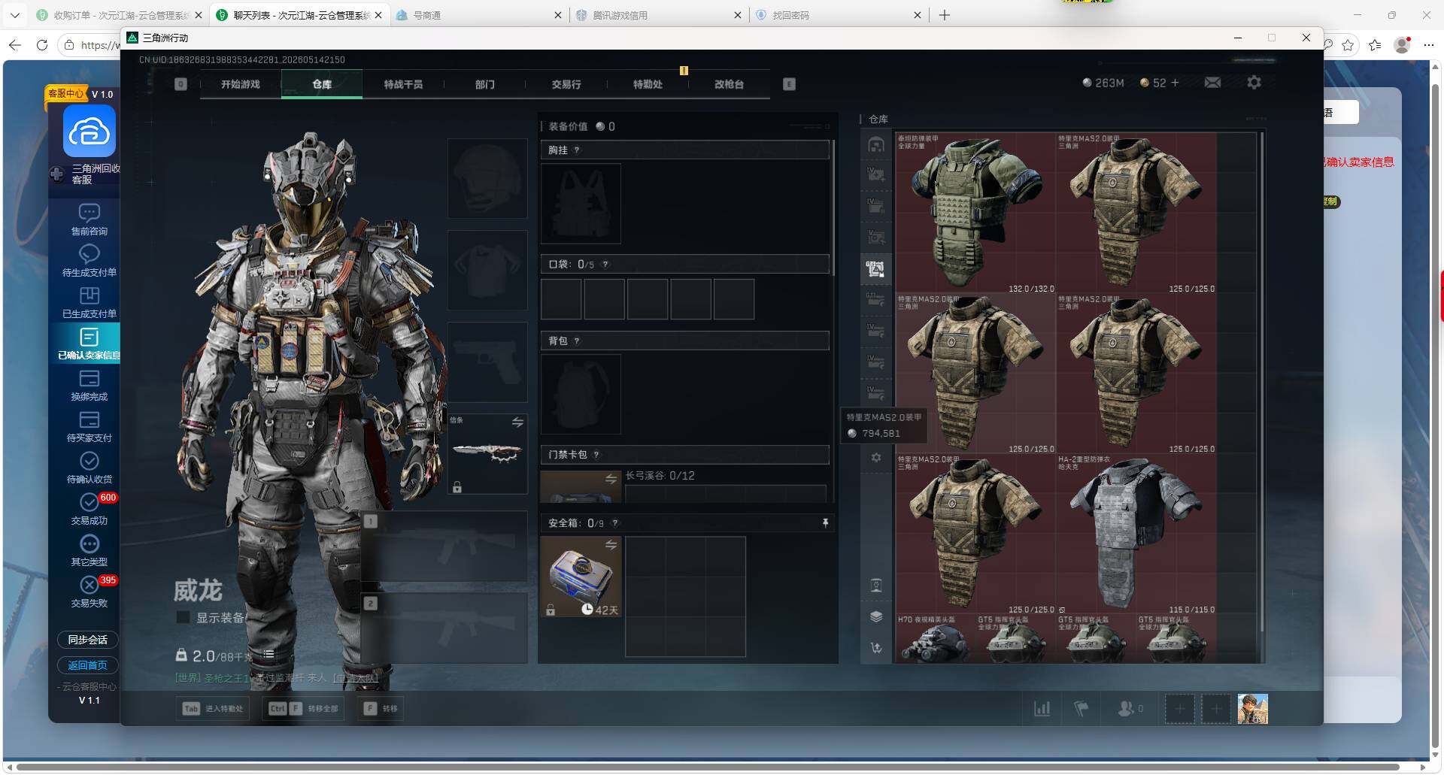The height and width of the screenshot is (775, 1444).
Task: Open 待生成支付单 in the browser sidebar
Action: [89, 261]
